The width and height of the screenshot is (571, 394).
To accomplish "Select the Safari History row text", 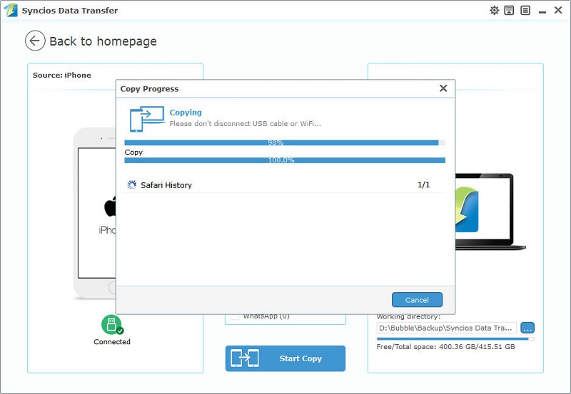I will point(166,185).
